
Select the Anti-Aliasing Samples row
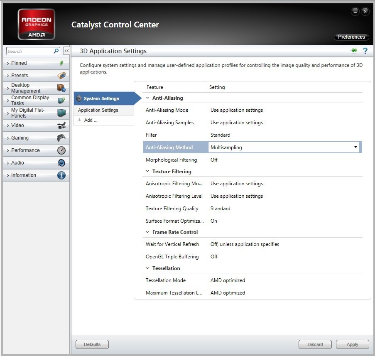252,123
